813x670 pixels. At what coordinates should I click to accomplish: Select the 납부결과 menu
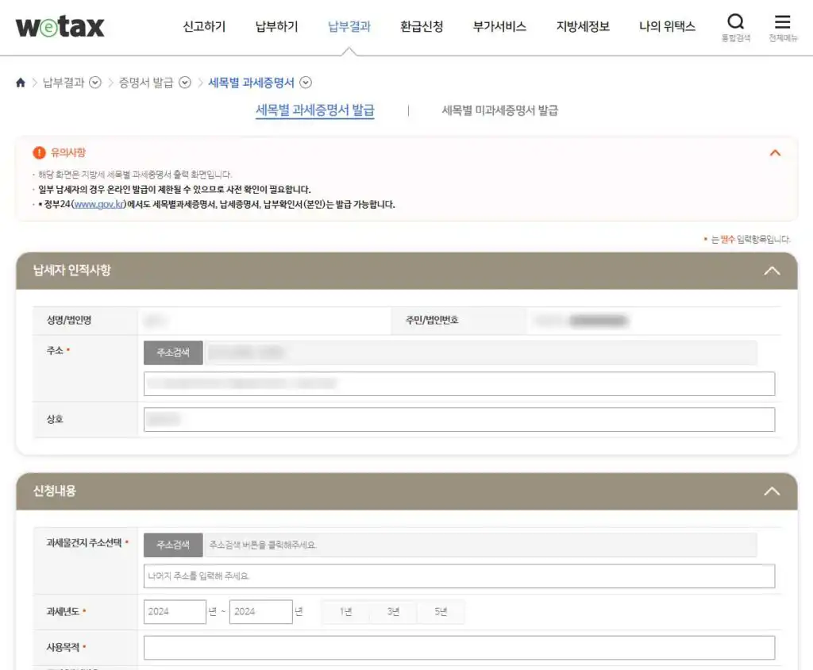pyautogui.click(x=349, y=26)
